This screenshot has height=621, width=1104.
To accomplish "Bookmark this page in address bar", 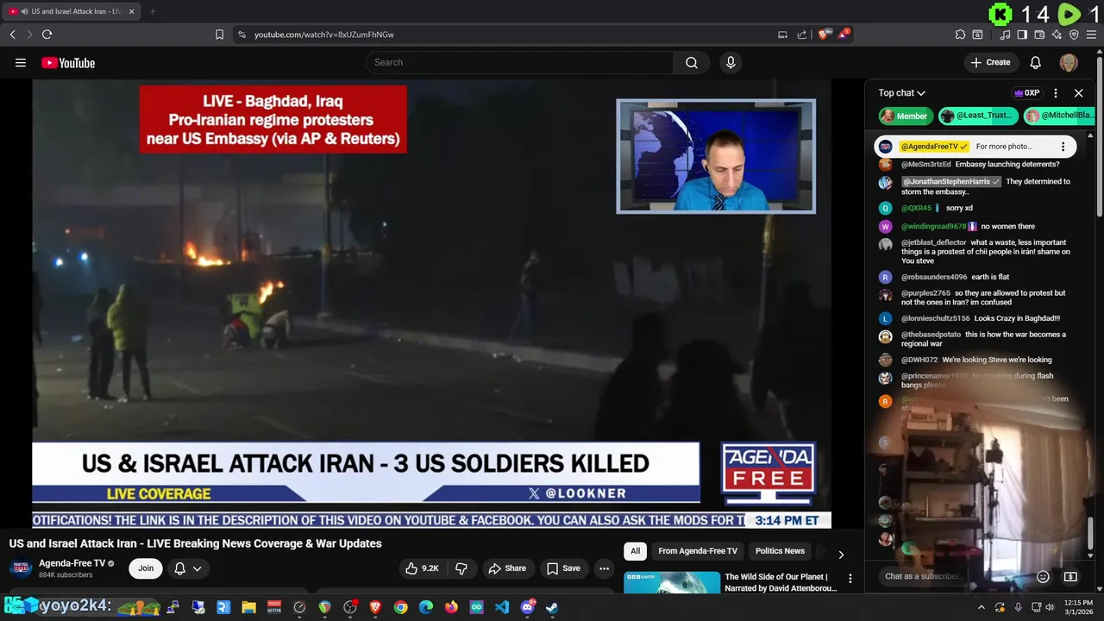I will 219,34.
